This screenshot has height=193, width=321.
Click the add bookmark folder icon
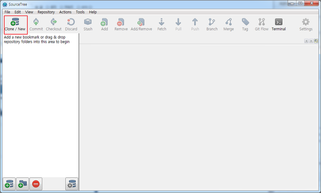[x=23, y=184]
